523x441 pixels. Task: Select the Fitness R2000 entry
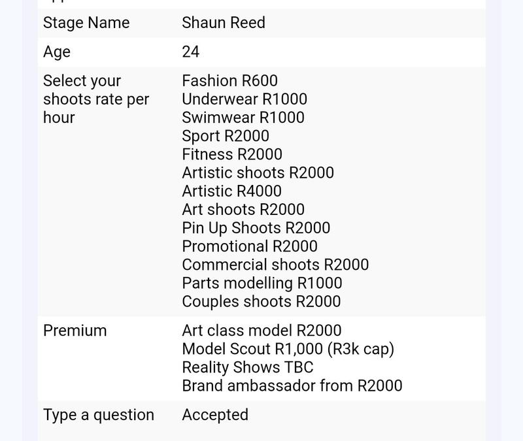point(232,154)
